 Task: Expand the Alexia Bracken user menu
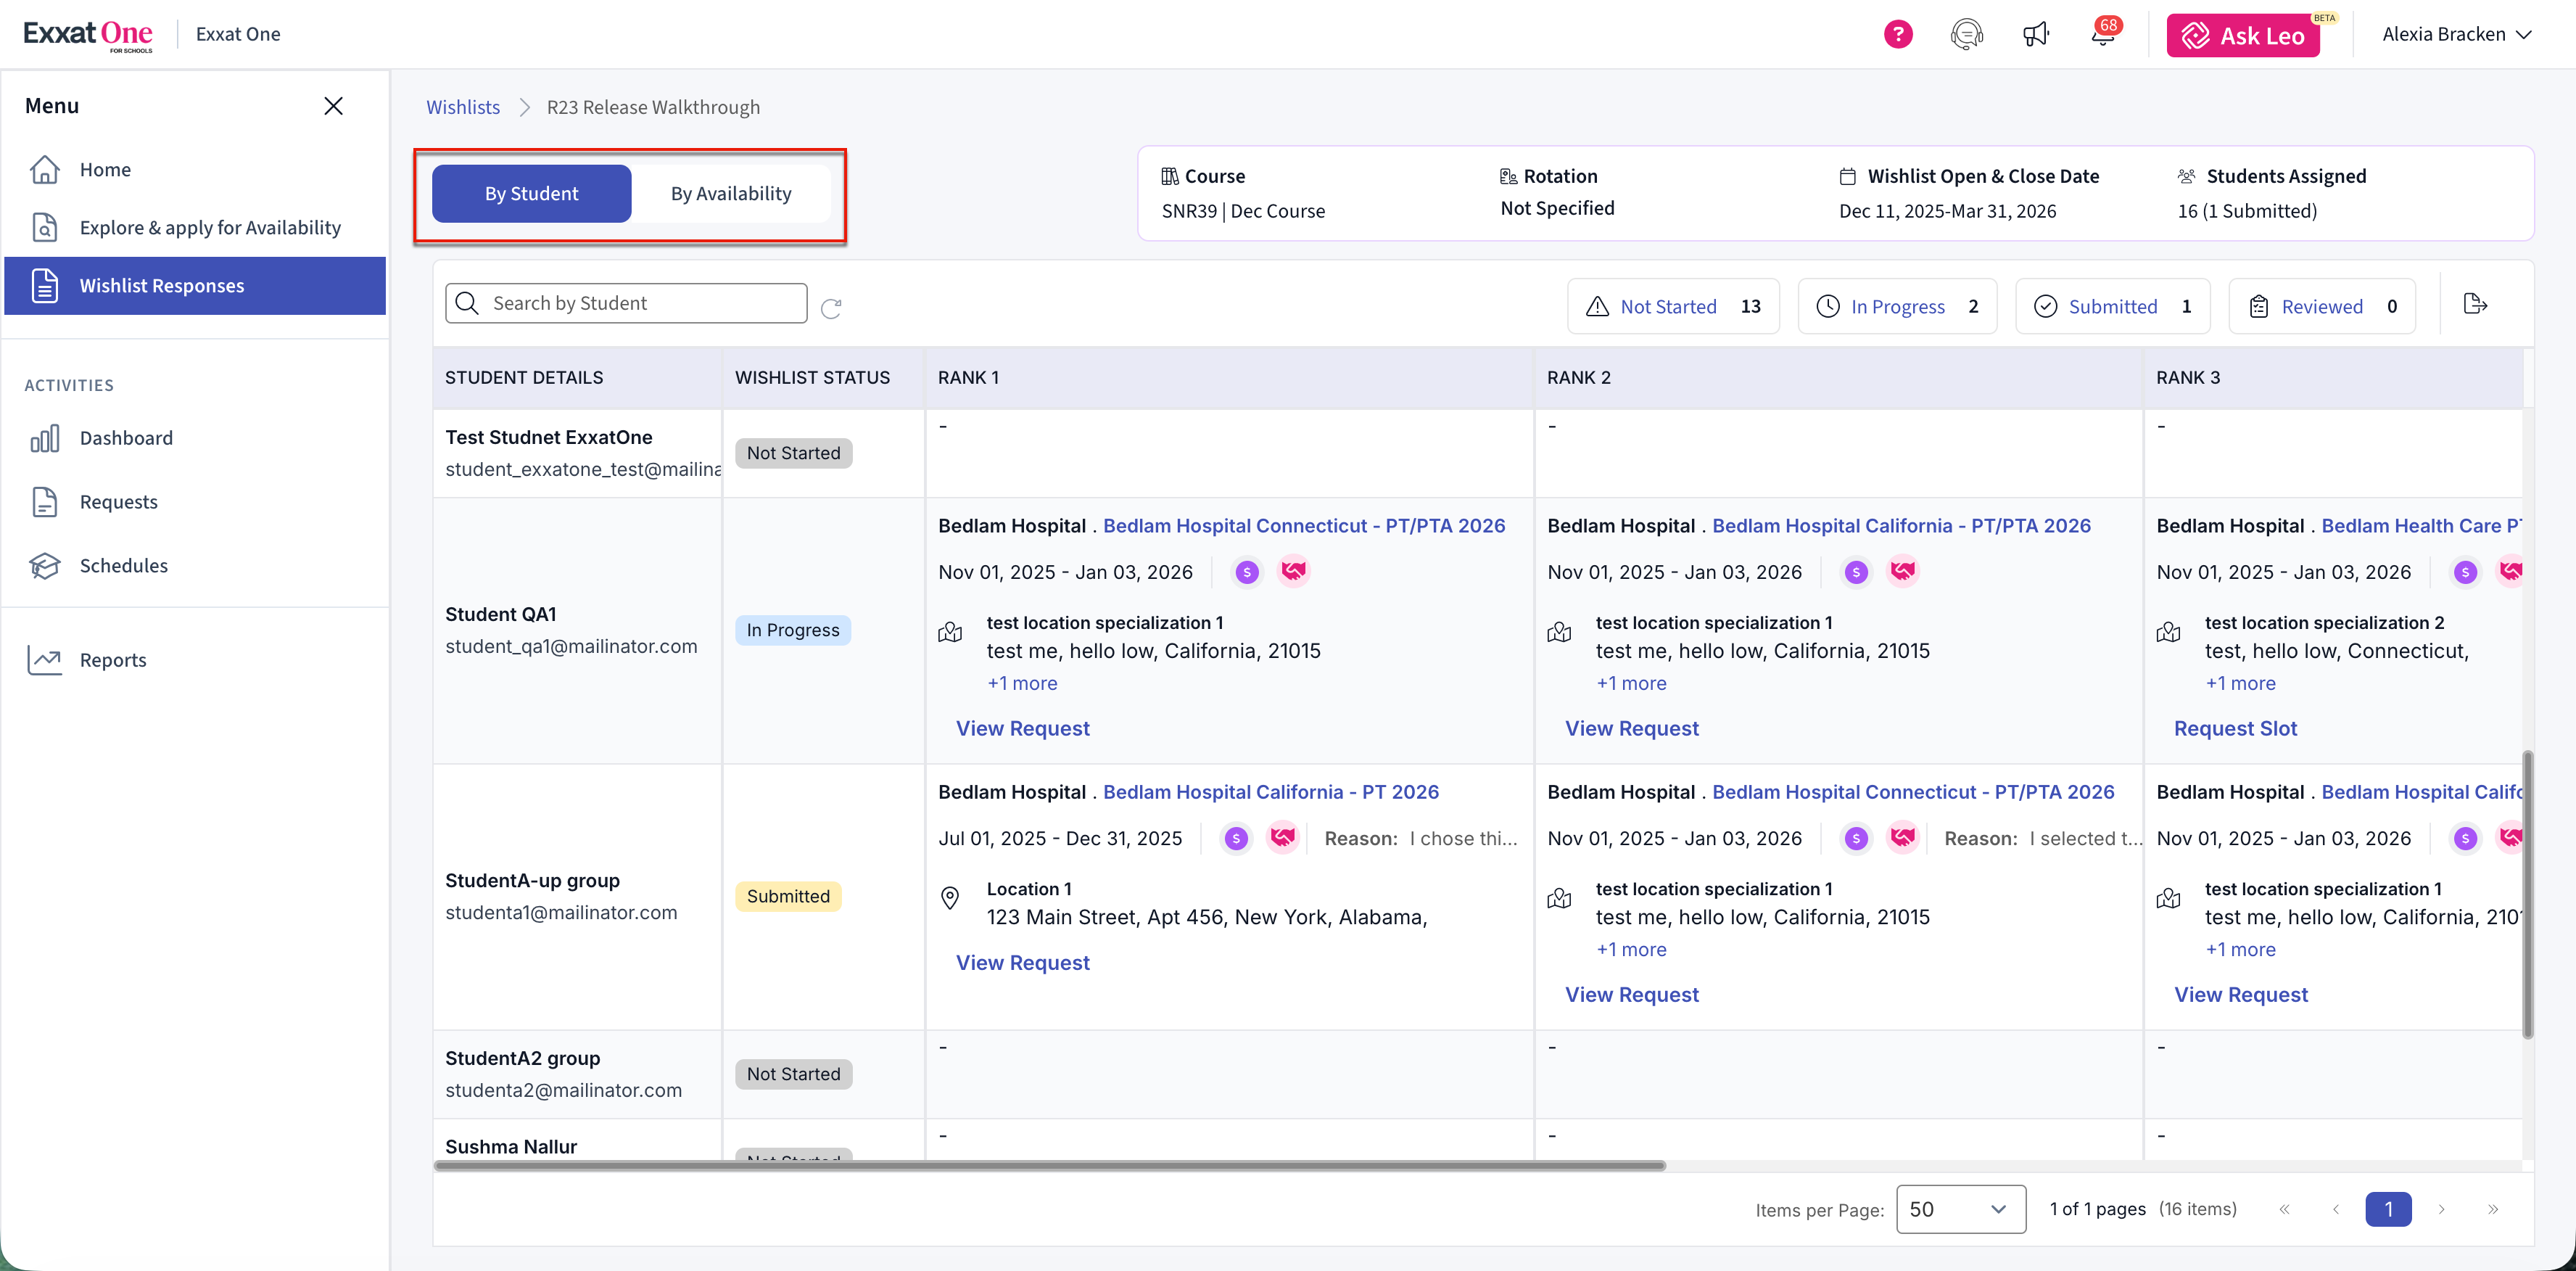2456,34
